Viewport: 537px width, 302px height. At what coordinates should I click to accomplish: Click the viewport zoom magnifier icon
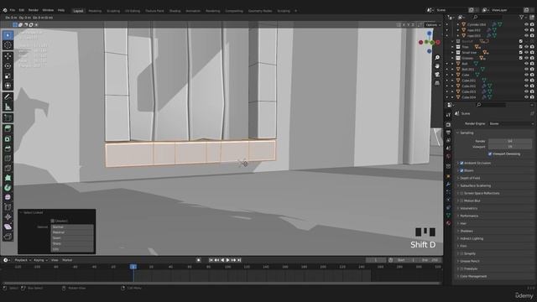tap(437, 58)
